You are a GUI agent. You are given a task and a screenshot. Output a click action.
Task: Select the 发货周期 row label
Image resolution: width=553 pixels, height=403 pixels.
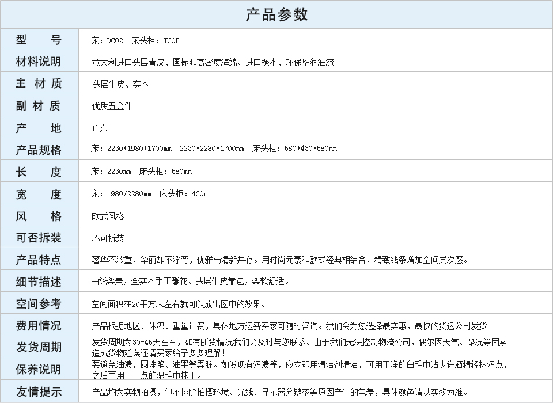pyautogui.click(x=39, y=347)
